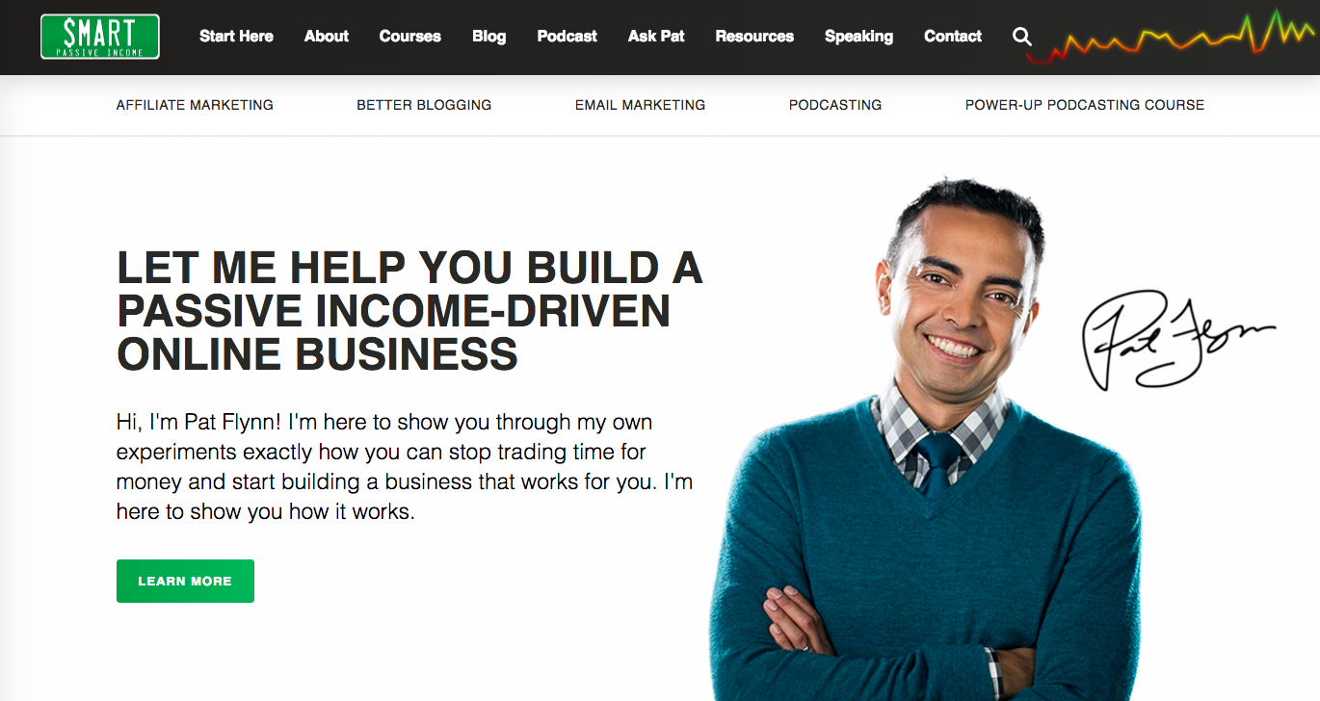Go to the About page
This screenshot has height=701, width=1320.
pos(327,37)
